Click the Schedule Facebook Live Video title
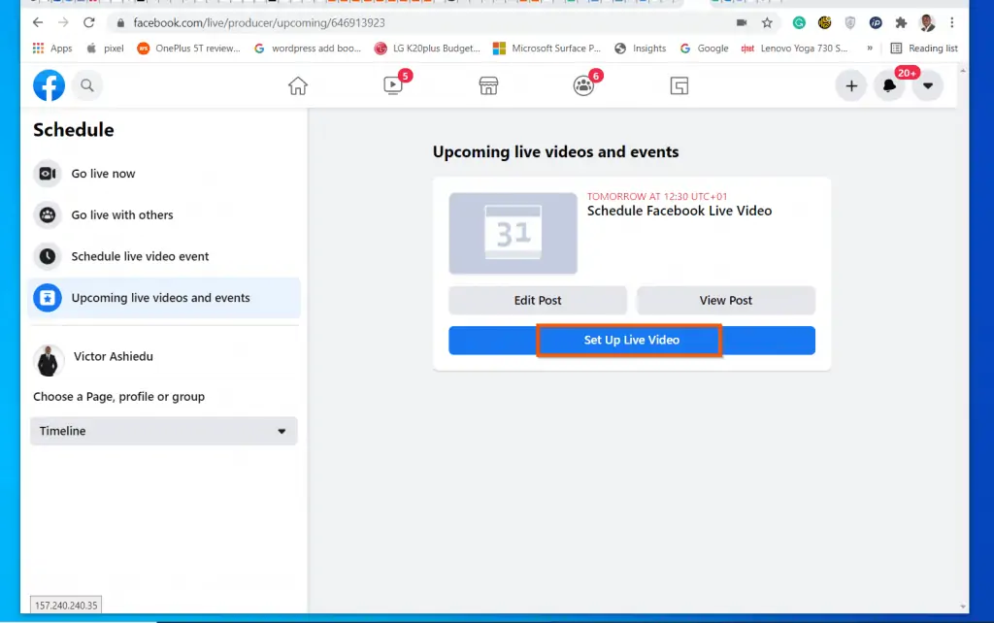The height and width of the screenshot is (623, 994). click(679, 211)
